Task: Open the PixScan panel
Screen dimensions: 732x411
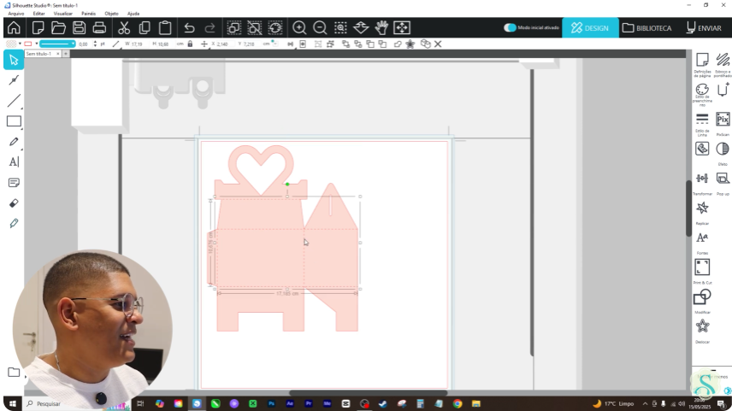Action: coord(723,124)
